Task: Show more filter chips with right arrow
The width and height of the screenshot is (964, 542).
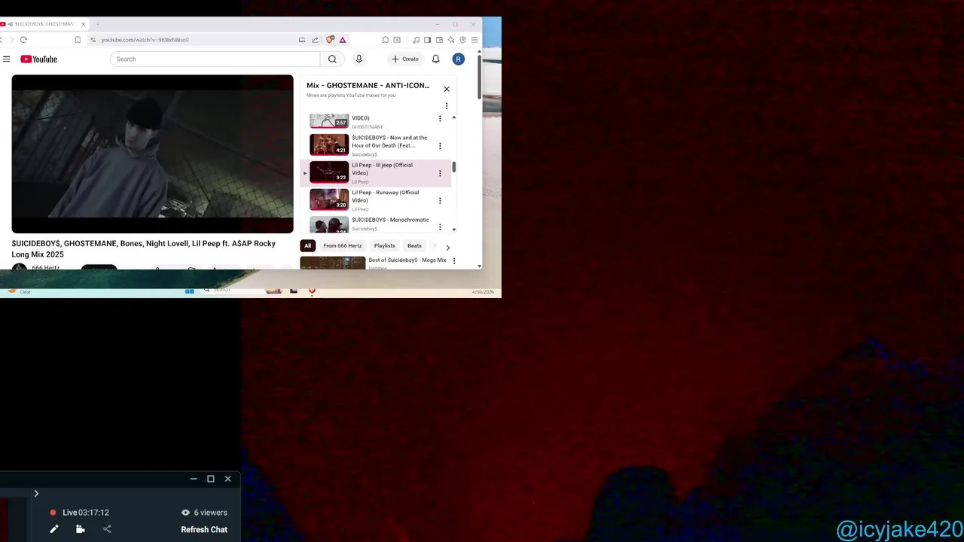Action: (x=448, y=247)
